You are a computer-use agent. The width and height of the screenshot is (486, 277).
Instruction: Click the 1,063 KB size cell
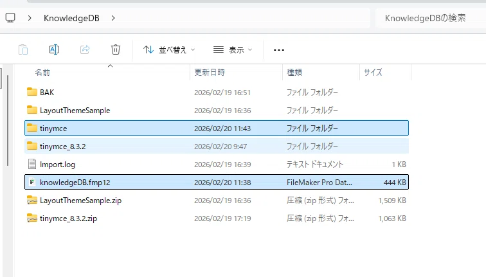[x=392, y=219]
